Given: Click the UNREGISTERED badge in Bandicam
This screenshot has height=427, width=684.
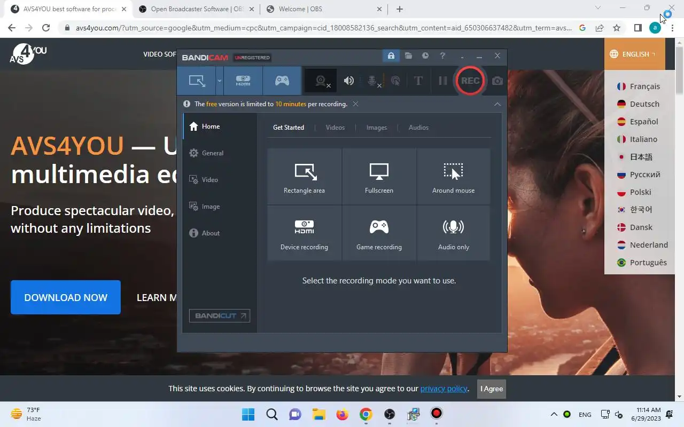Looking at the screenshot, I should [x=252, y=58].
